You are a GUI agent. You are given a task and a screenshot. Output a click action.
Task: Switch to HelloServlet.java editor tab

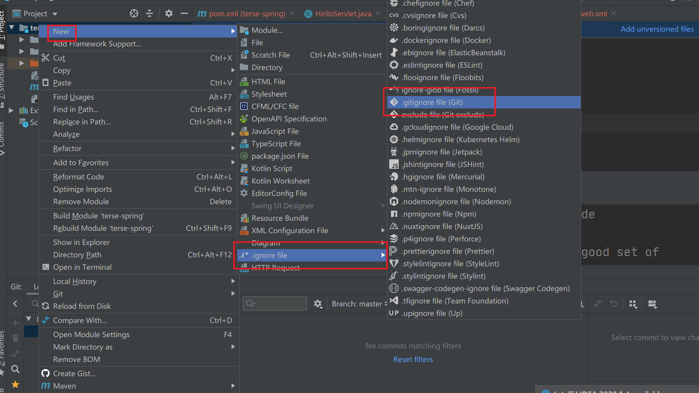click(343, 14)
